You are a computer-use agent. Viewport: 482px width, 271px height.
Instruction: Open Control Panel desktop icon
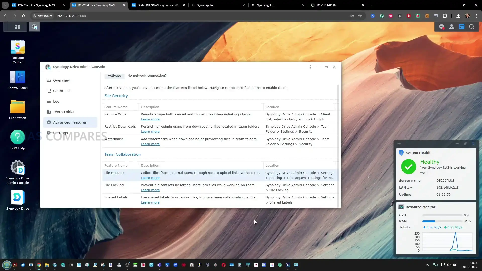[x=17, y=77]
